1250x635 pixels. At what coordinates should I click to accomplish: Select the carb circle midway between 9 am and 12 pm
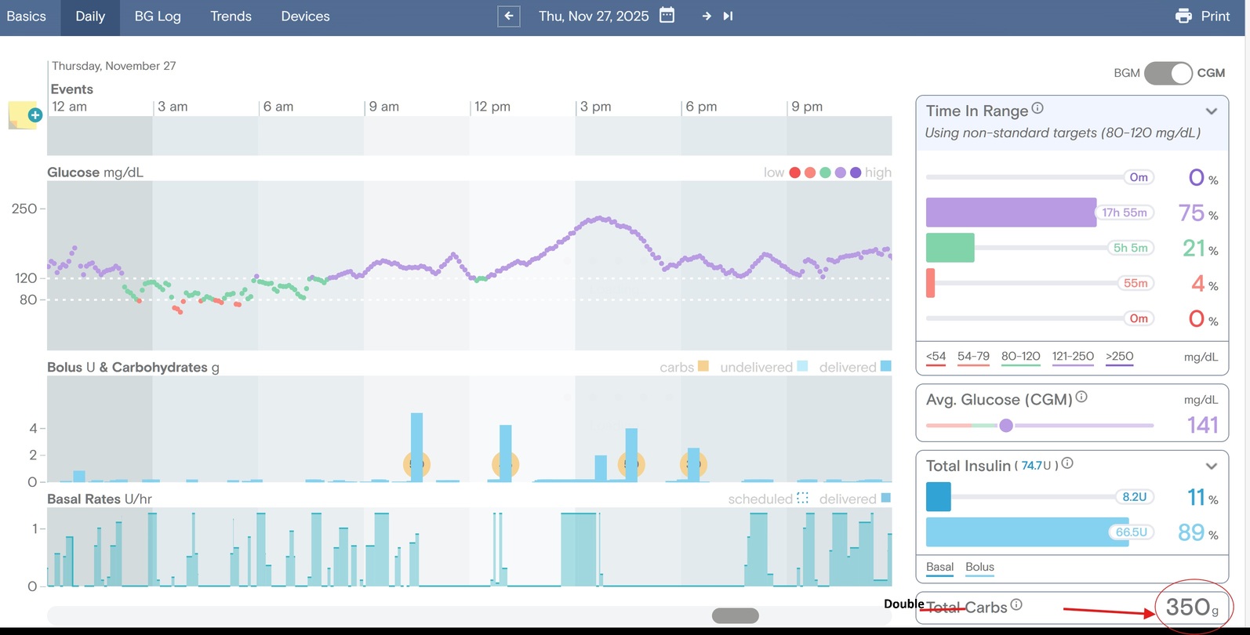coord(416,464)
